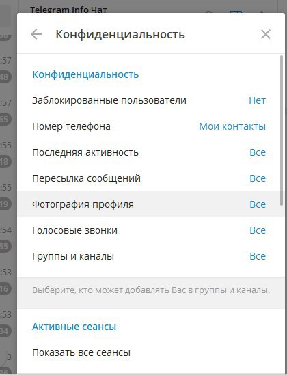The height and width of the screenshot is (375, 287).
Task: Open Заблокированные пользователи setting
Action: 150,100
